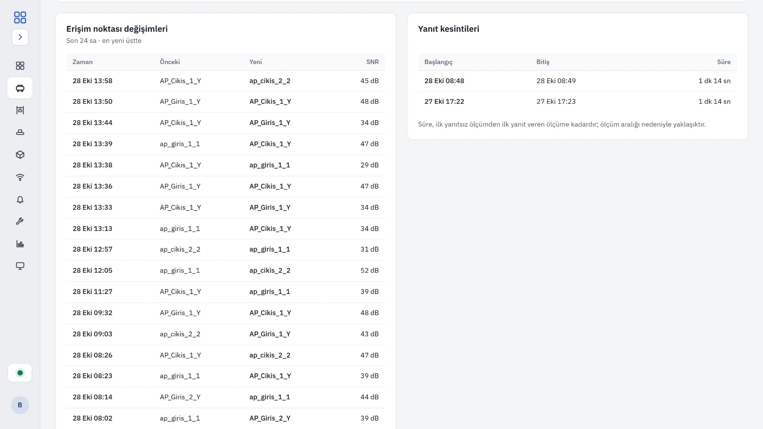This screenshot has width=763, height=429.
Task: Open the station layout icon in sidebar
Action: coord(20,110)
